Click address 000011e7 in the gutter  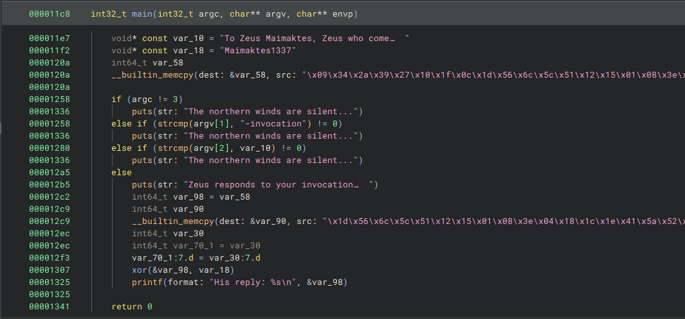(50, 38)
